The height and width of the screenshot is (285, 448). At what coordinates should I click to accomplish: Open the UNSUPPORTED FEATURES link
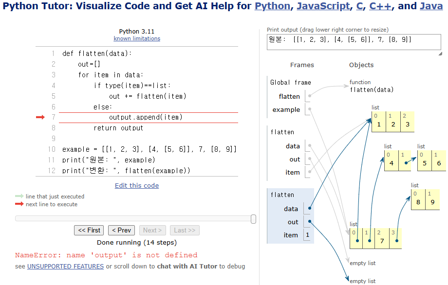(65, 266)
